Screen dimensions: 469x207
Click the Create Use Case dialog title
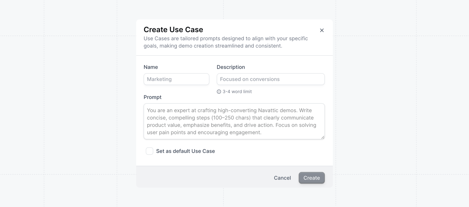pyautogui.click(x=173, y=29)
